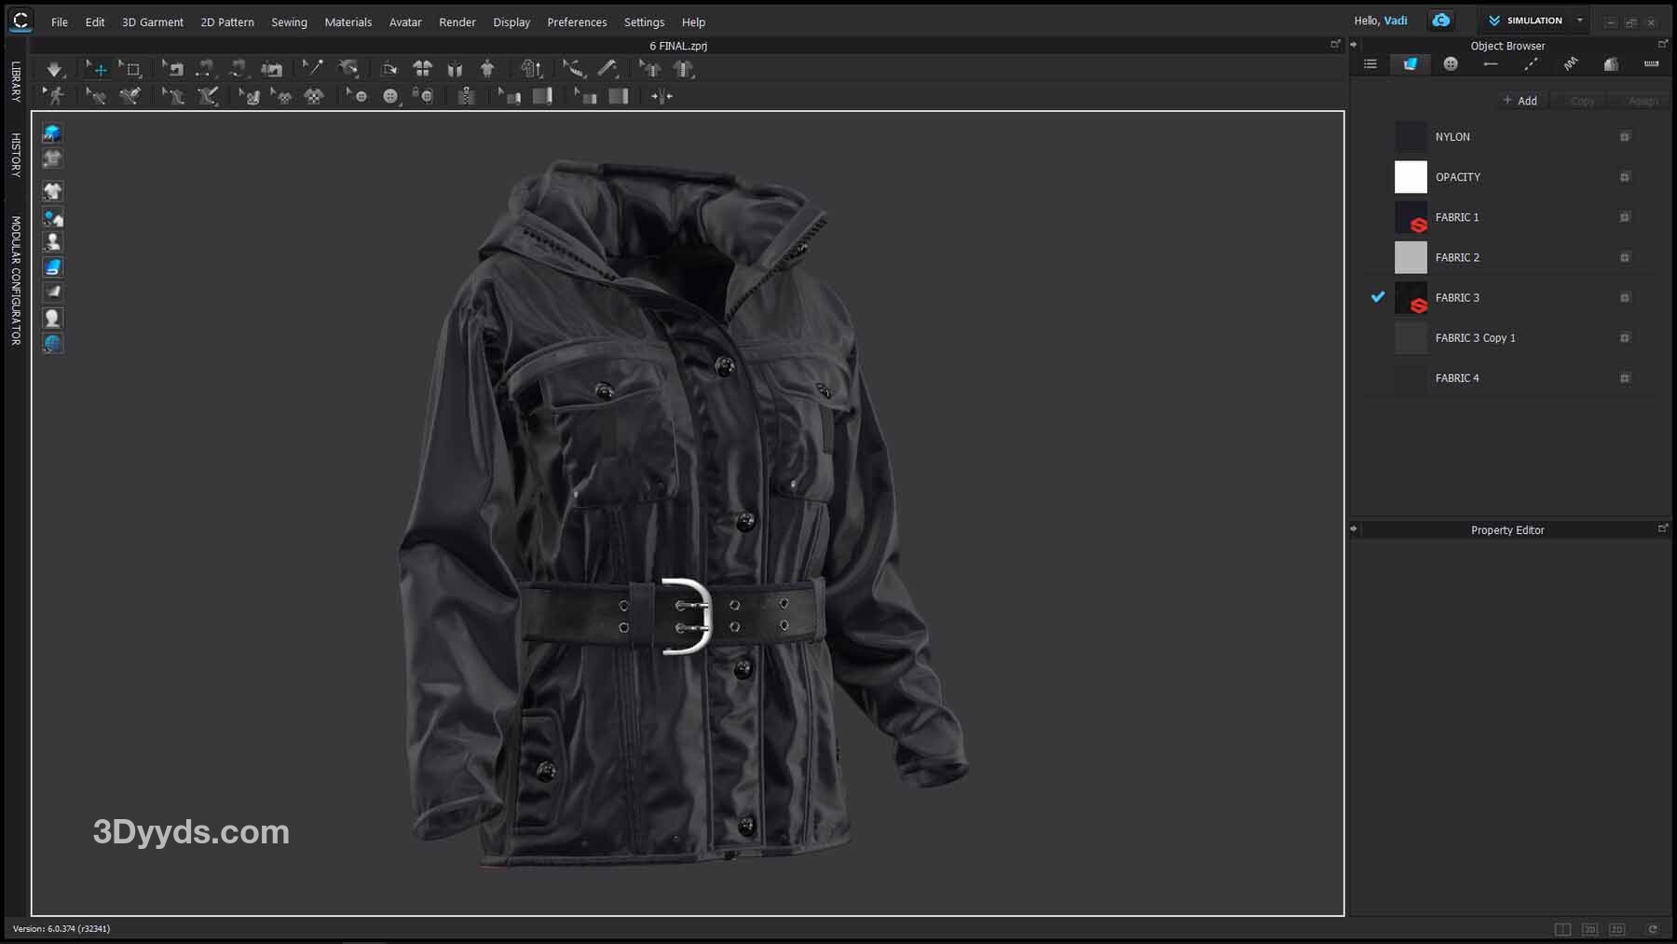1677x944 pixels.
Task: Open the Button tab in Object Browser
Action: tap(1451, 64)
